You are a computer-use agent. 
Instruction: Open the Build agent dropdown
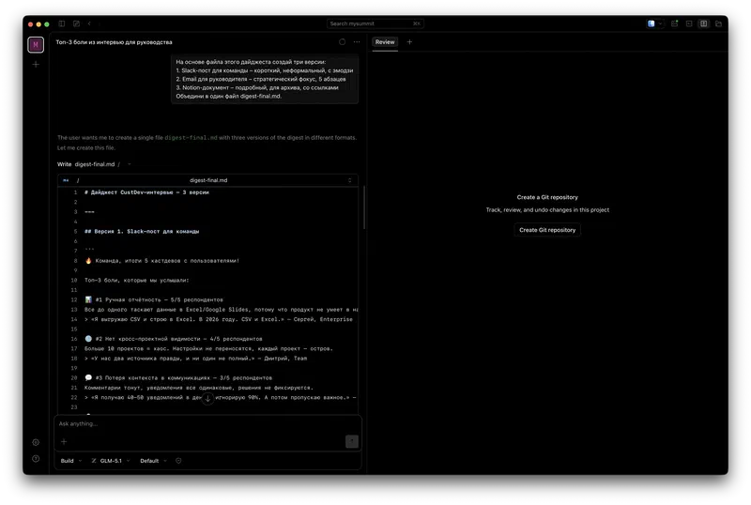71,461
